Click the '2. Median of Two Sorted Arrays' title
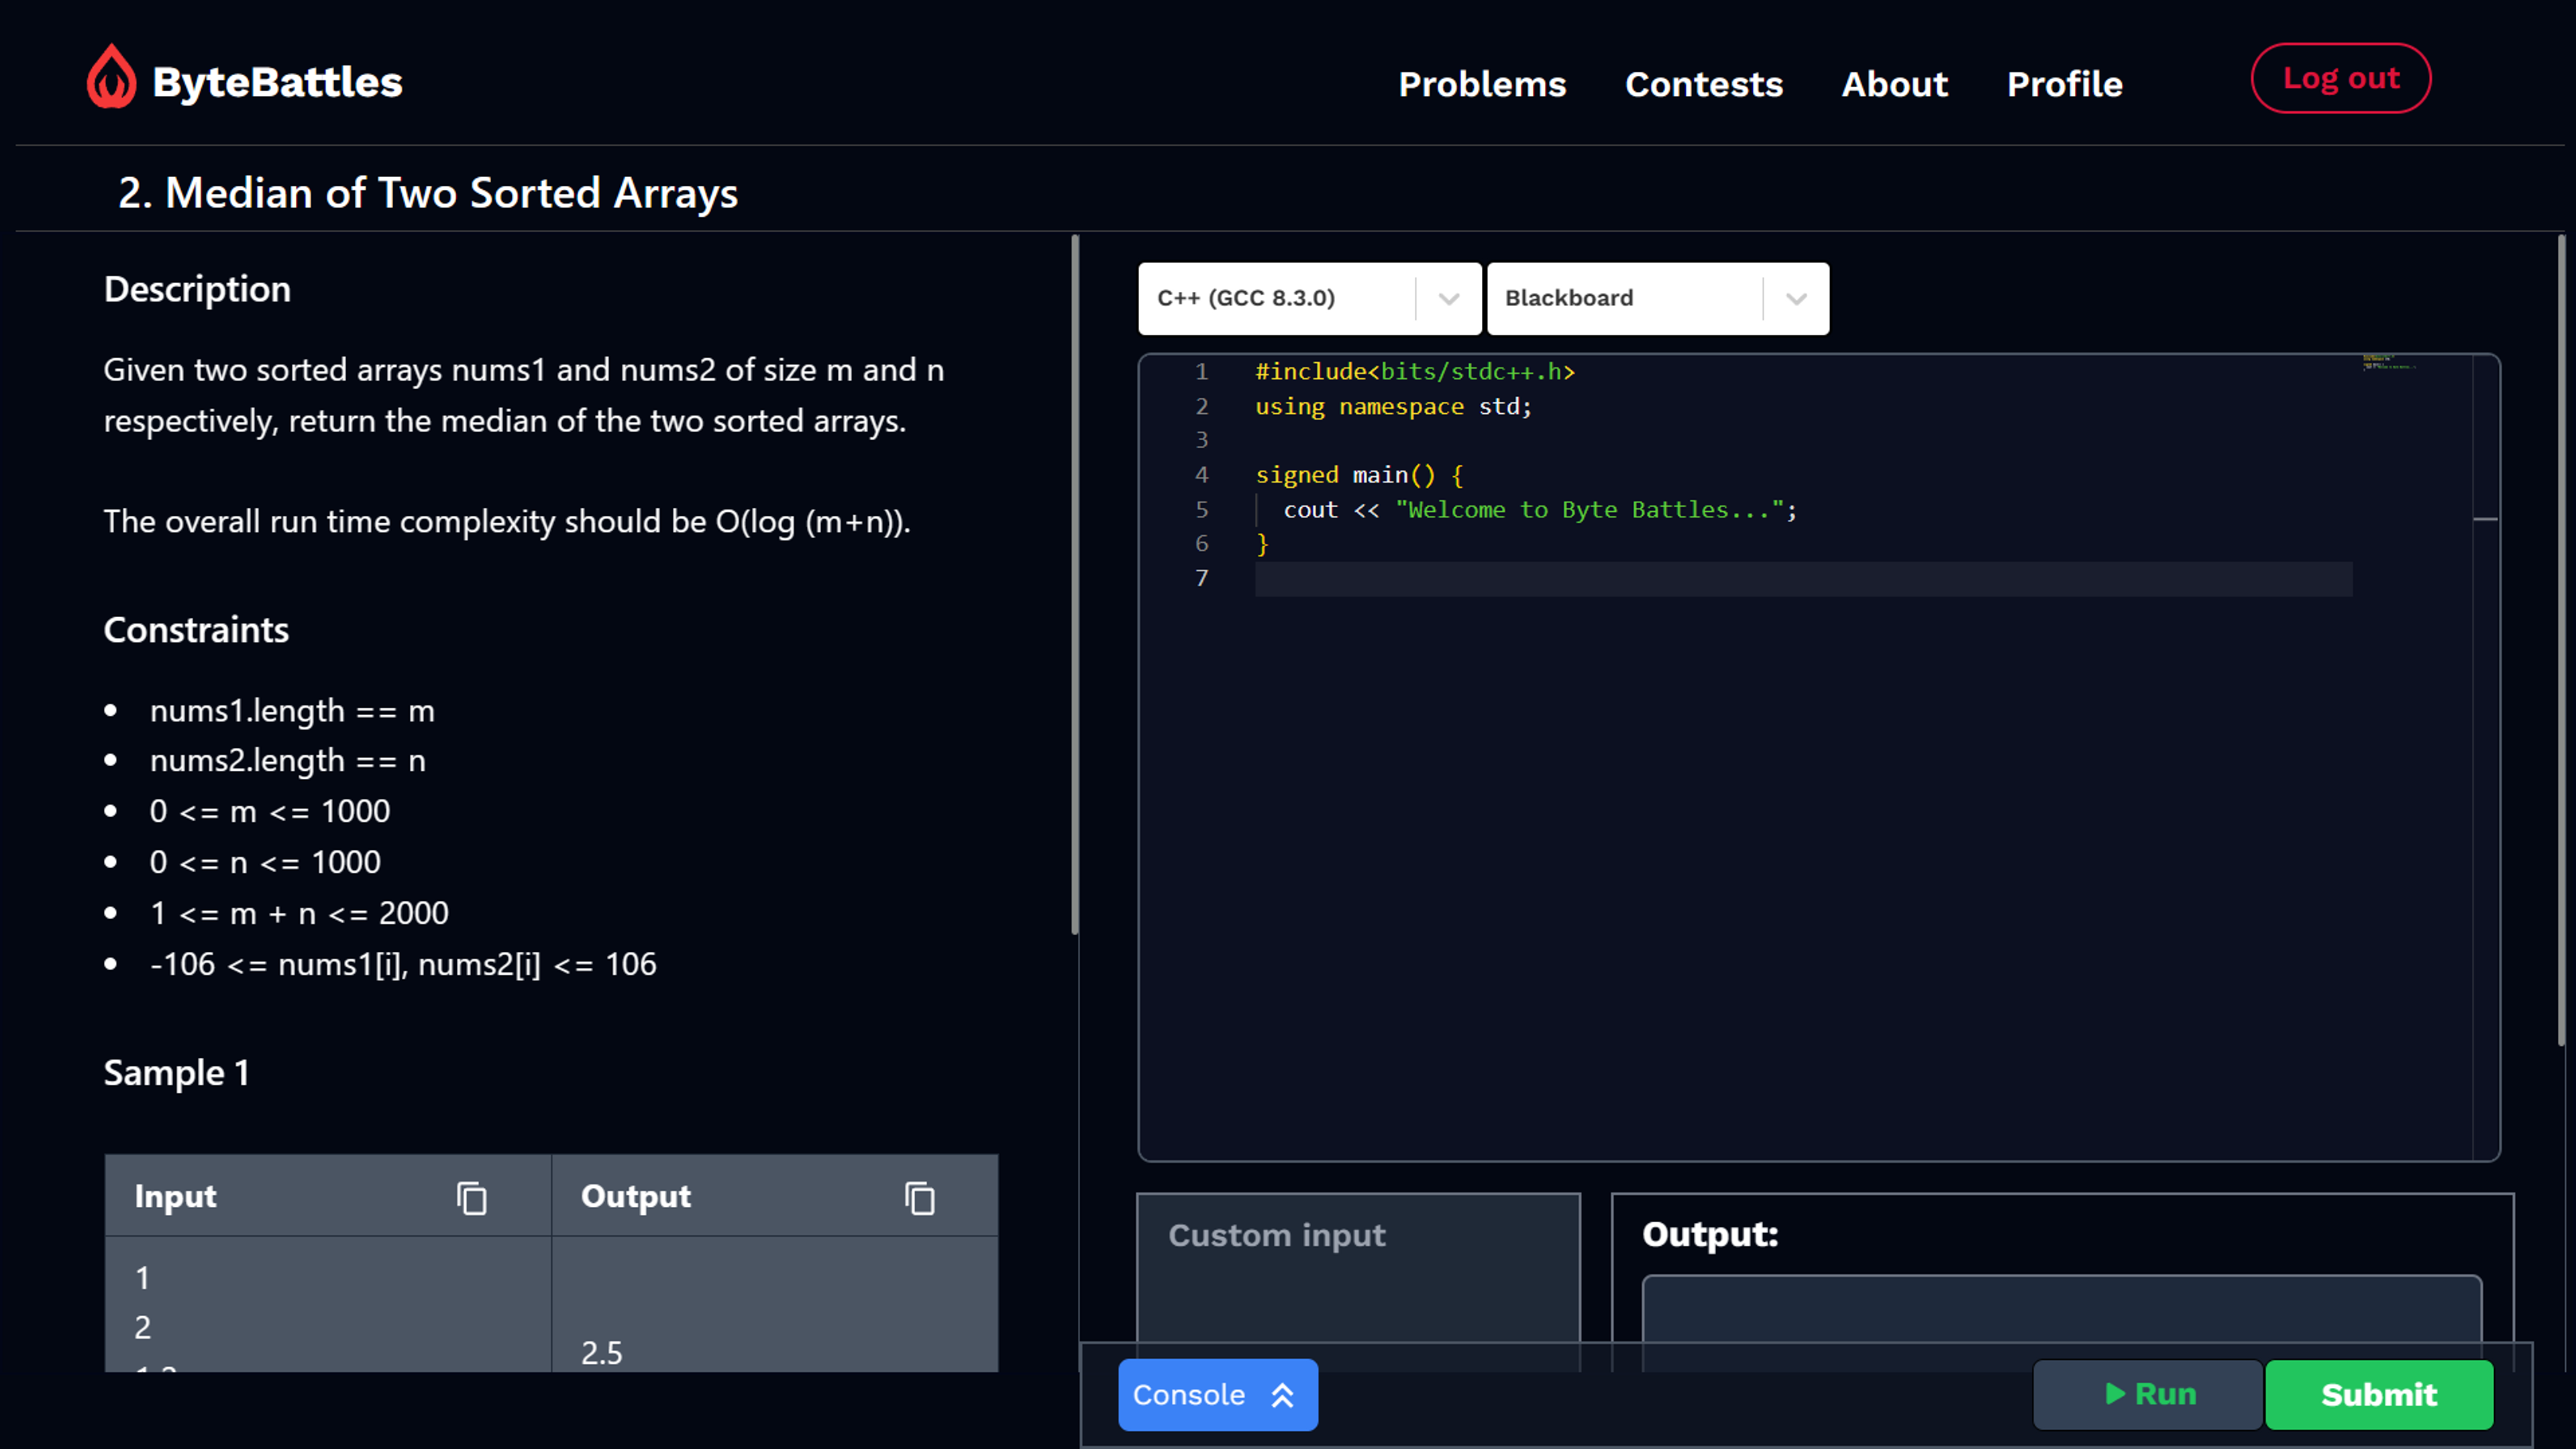 (x=428, y=193)
